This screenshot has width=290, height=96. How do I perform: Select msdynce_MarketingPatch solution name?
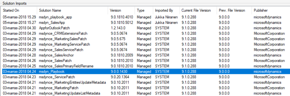[58, 88]
